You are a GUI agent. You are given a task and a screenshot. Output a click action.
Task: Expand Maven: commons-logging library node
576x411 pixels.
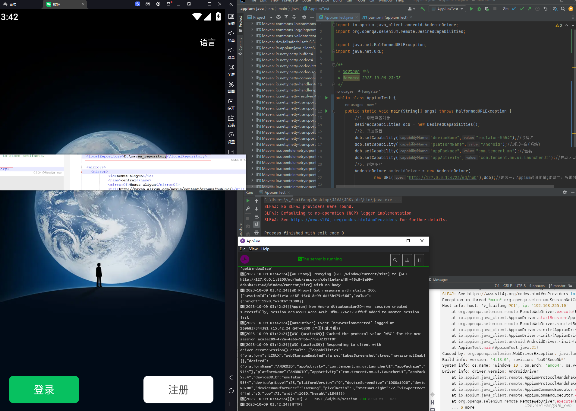click(252, 30)
